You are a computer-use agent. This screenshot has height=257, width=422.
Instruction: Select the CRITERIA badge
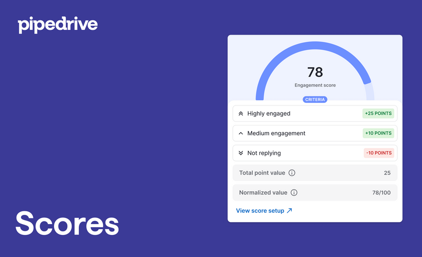[x=315, y=99]
